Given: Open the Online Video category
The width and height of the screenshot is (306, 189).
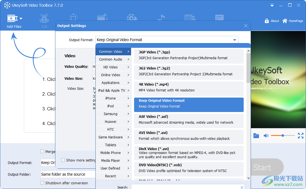Looking at the screenshot, I should pyautogui.click(x=113, y=75).
